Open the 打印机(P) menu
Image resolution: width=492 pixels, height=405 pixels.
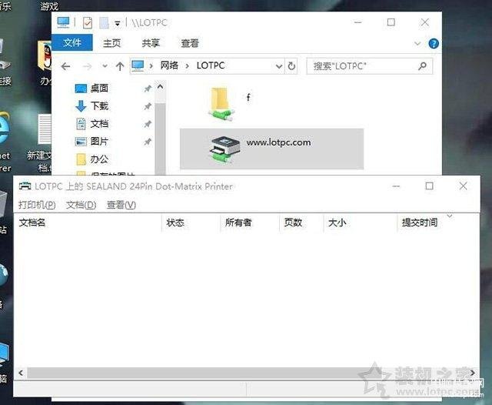pyautogui.click(x=37, y=205)
